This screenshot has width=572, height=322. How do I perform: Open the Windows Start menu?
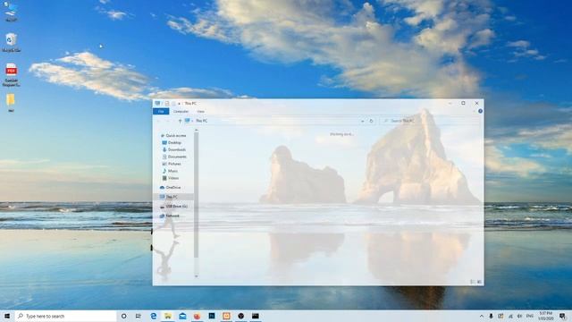(x=7, y=316)
